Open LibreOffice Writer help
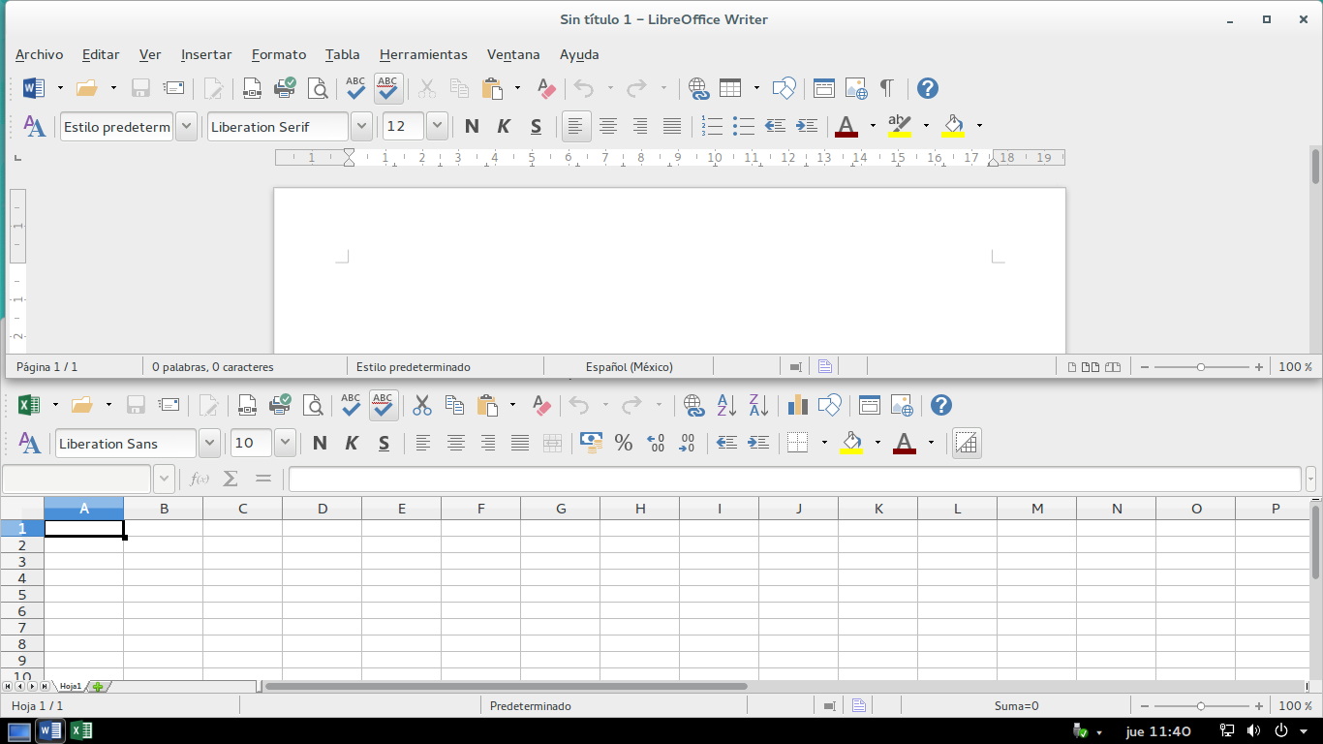The height and width of the screenshot is (744, 1323). point(927,88)
